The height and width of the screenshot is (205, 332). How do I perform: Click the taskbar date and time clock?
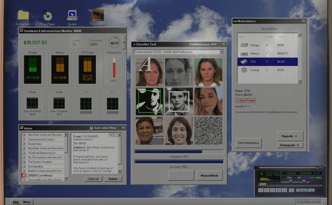pos(309,202)
